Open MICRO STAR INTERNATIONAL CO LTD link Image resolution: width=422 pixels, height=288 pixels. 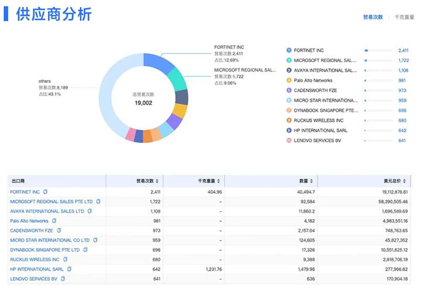coord(50,240)
